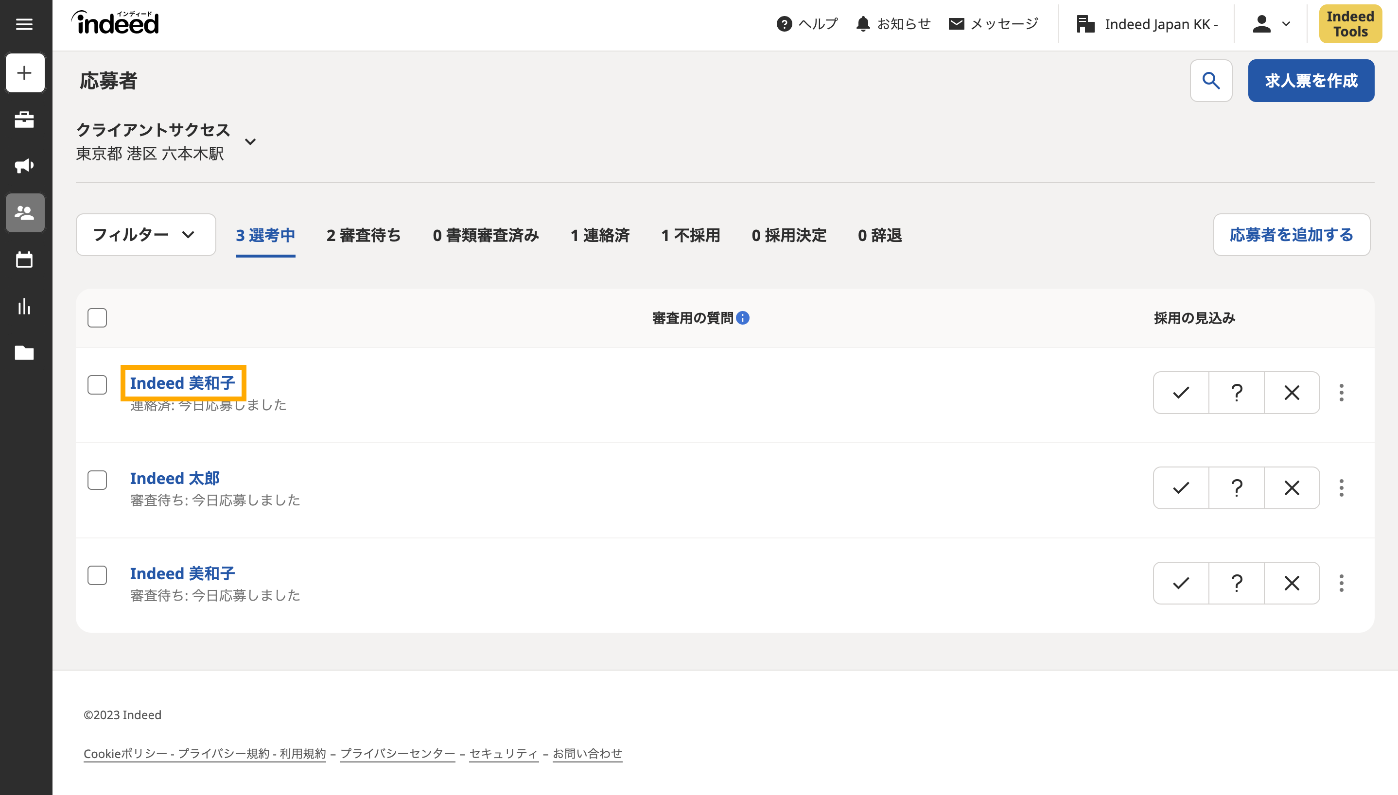Open the folder icon in sidebar
Viewport: 1398px width, 795px height.
[25, 353]
